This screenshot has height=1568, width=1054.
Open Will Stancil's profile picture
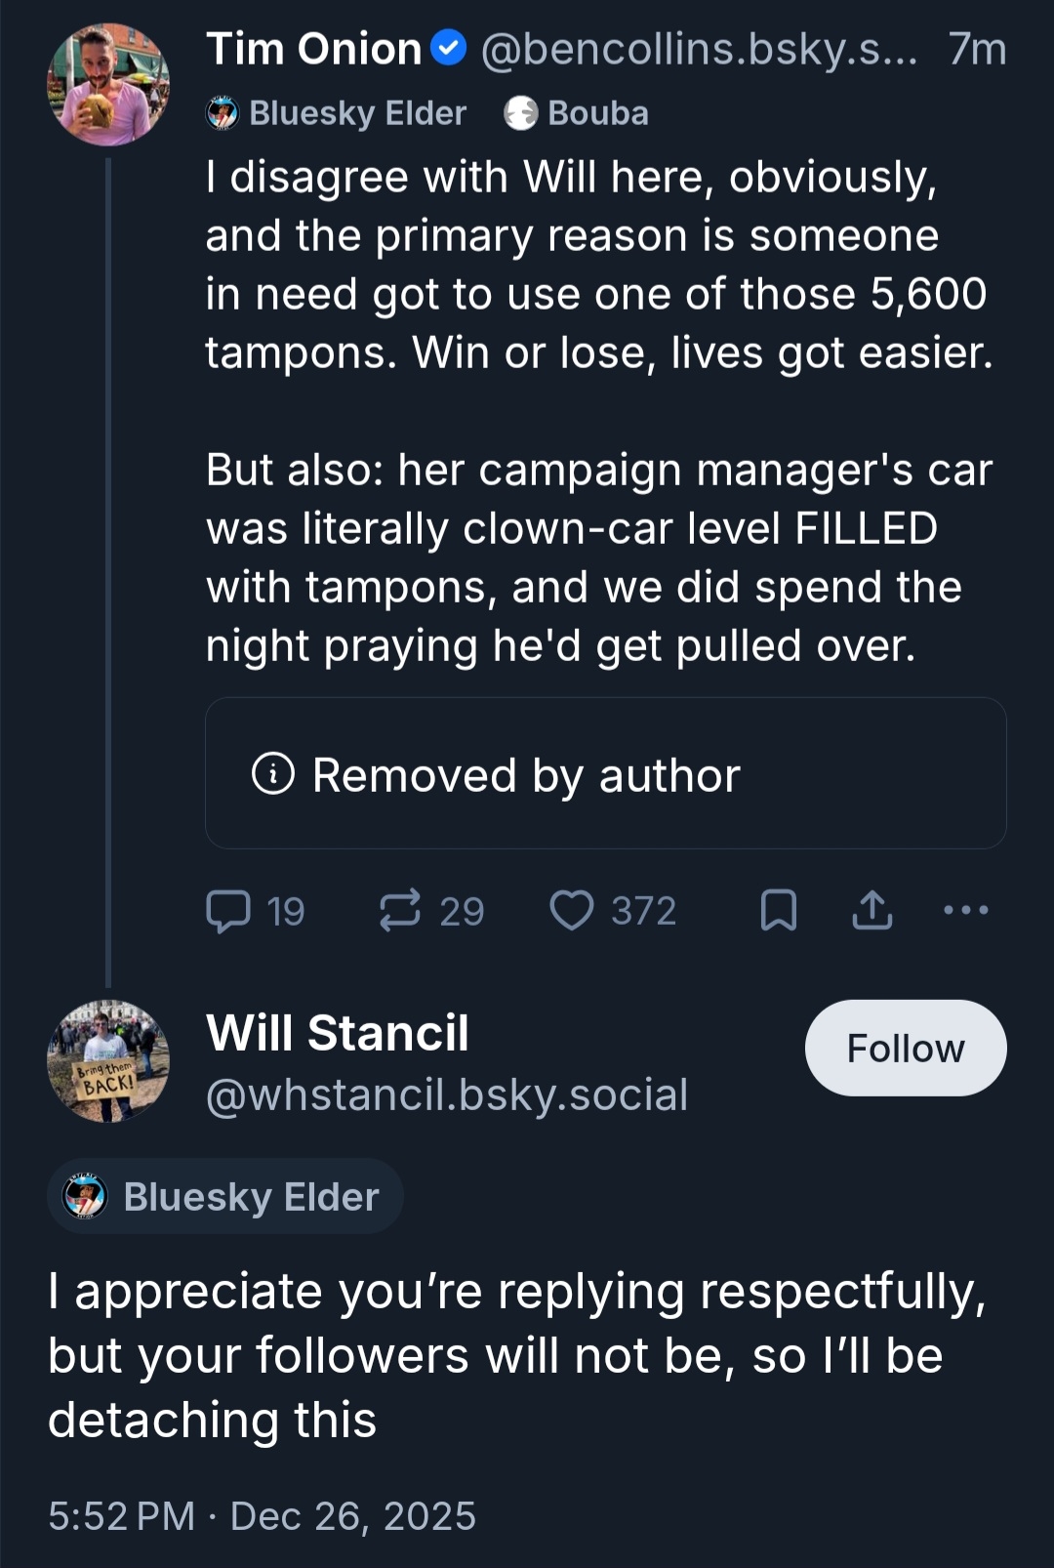pos(108,1060)
